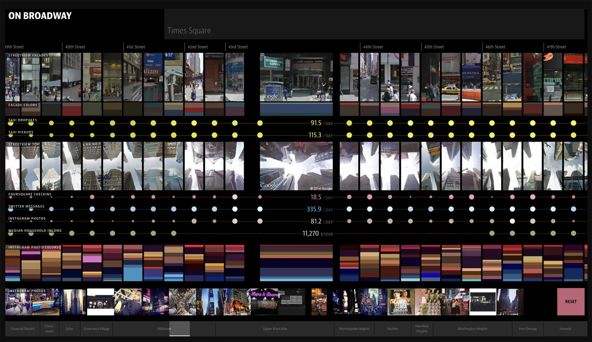Screen dimensions: 592x342
Task: Choose the Greenwich Village tab
Action: point(96,329)
